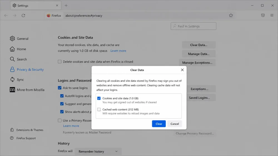Click the Settings tab gear icon

point(14,6)
